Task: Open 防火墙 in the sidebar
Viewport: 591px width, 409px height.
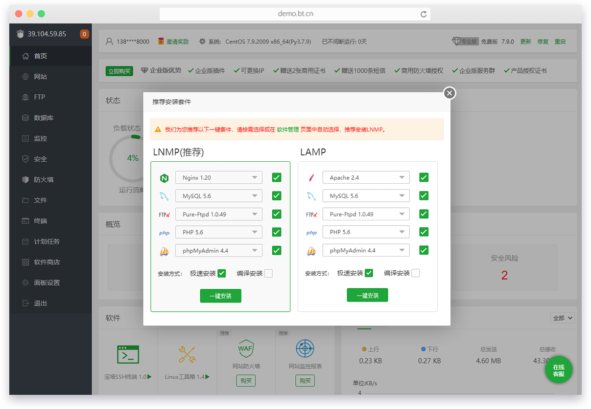Action: pos(50,180)
